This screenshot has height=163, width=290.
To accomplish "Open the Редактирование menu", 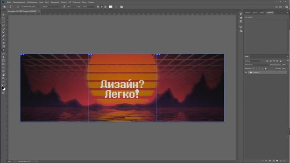I will coord(19,2).
